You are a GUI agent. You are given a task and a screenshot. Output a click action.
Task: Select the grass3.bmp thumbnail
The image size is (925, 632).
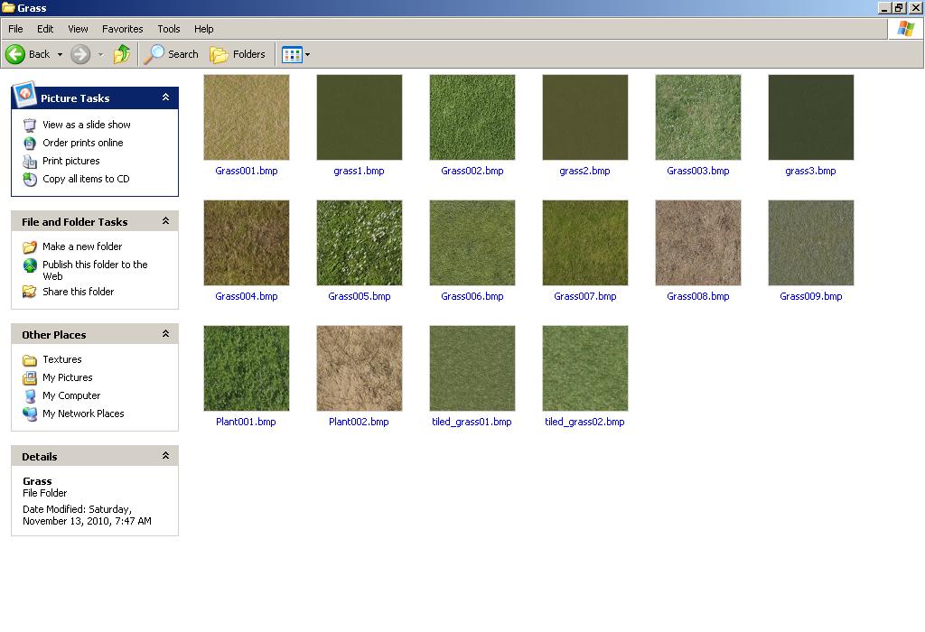pos(811,117)
